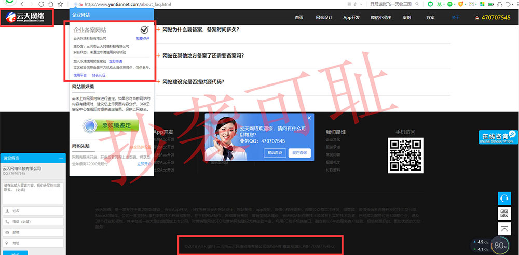
Task: Expand FAQ 网站为什么要备案，备案时间多久?
Action: 200,30
